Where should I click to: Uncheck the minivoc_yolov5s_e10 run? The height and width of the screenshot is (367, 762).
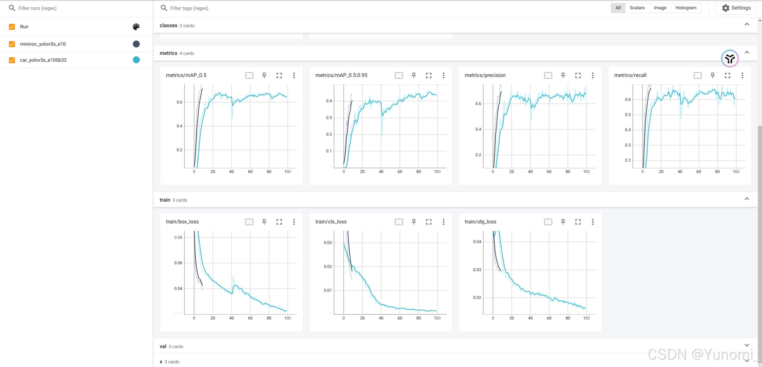click(x=12, y=44)
